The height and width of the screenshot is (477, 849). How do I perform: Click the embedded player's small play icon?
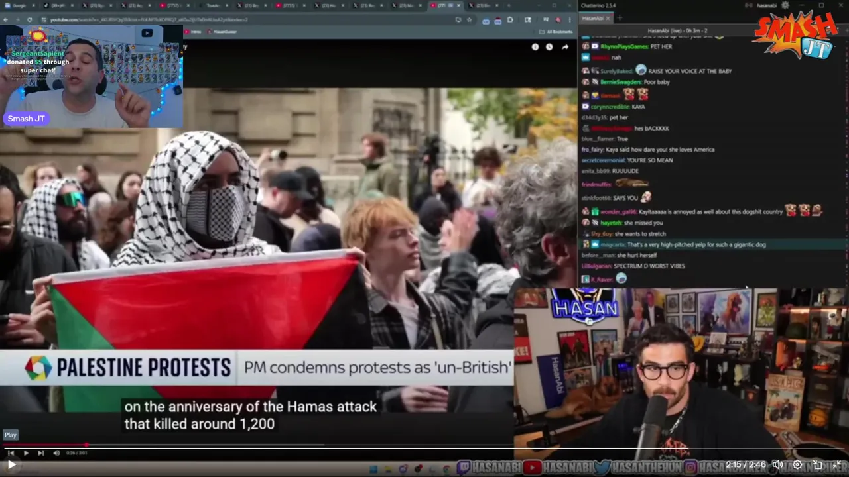25,453
